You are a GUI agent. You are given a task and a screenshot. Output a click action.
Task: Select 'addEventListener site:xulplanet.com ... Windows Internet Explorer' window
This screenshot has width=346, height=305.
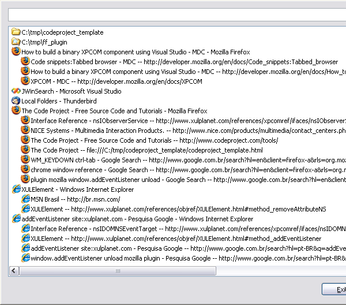(x=137, y=219)
